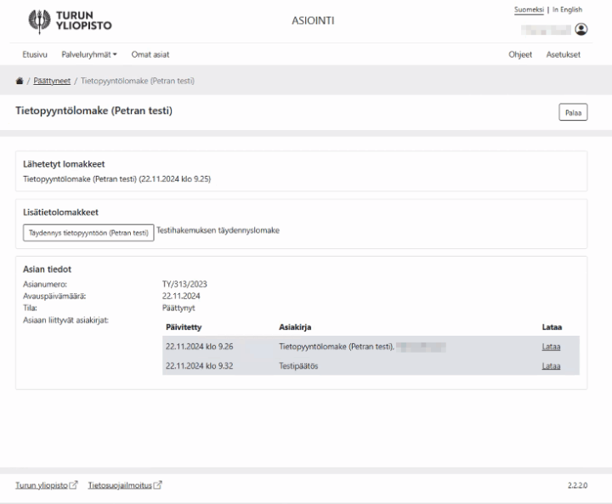Open the user profile avatar icon
612x504 pixels.
tap(581, 29)
